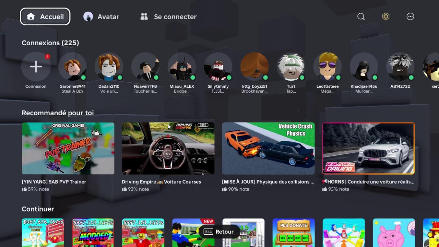Click the 'Brookhaven...' status under kttg_boyzz51
439x247 pixels.
coord(254,91)
